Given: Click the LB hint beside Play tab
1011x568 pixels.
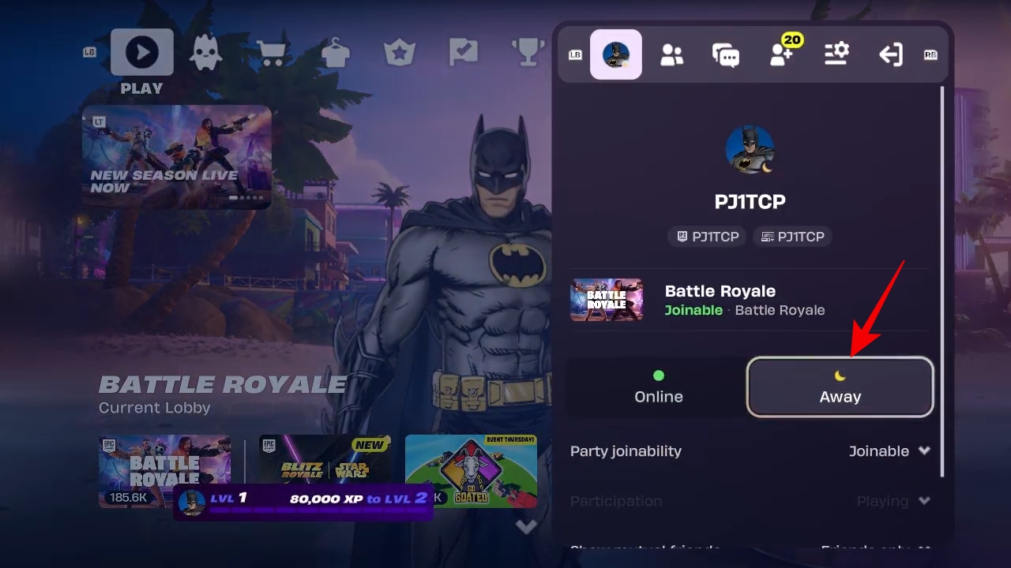Looking at the screenshot, I should [90, 53].
